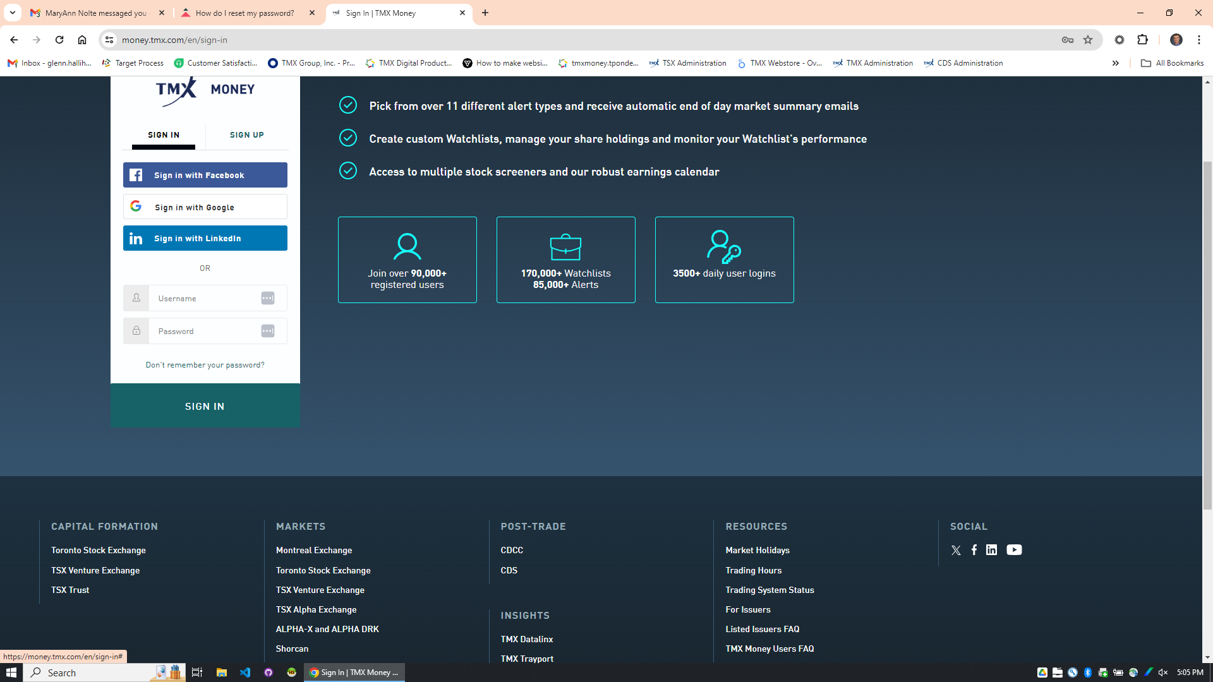This screenshot has width=1213, height=682.
Task: Click the browser Reload button
Action: point(59,40)
